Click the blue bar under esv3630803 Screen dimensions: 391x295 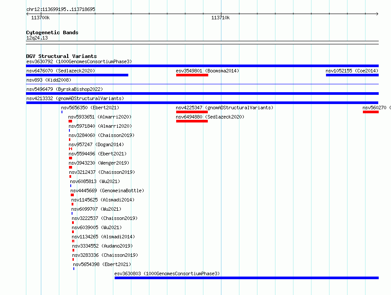[246, 278]
